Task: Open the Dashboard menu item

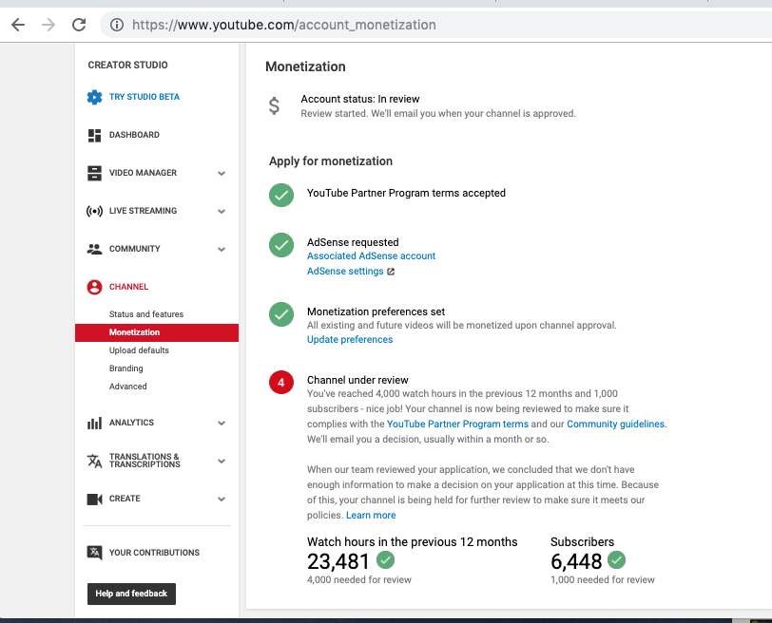Action: pyautogui.click(x=134, y=135)
